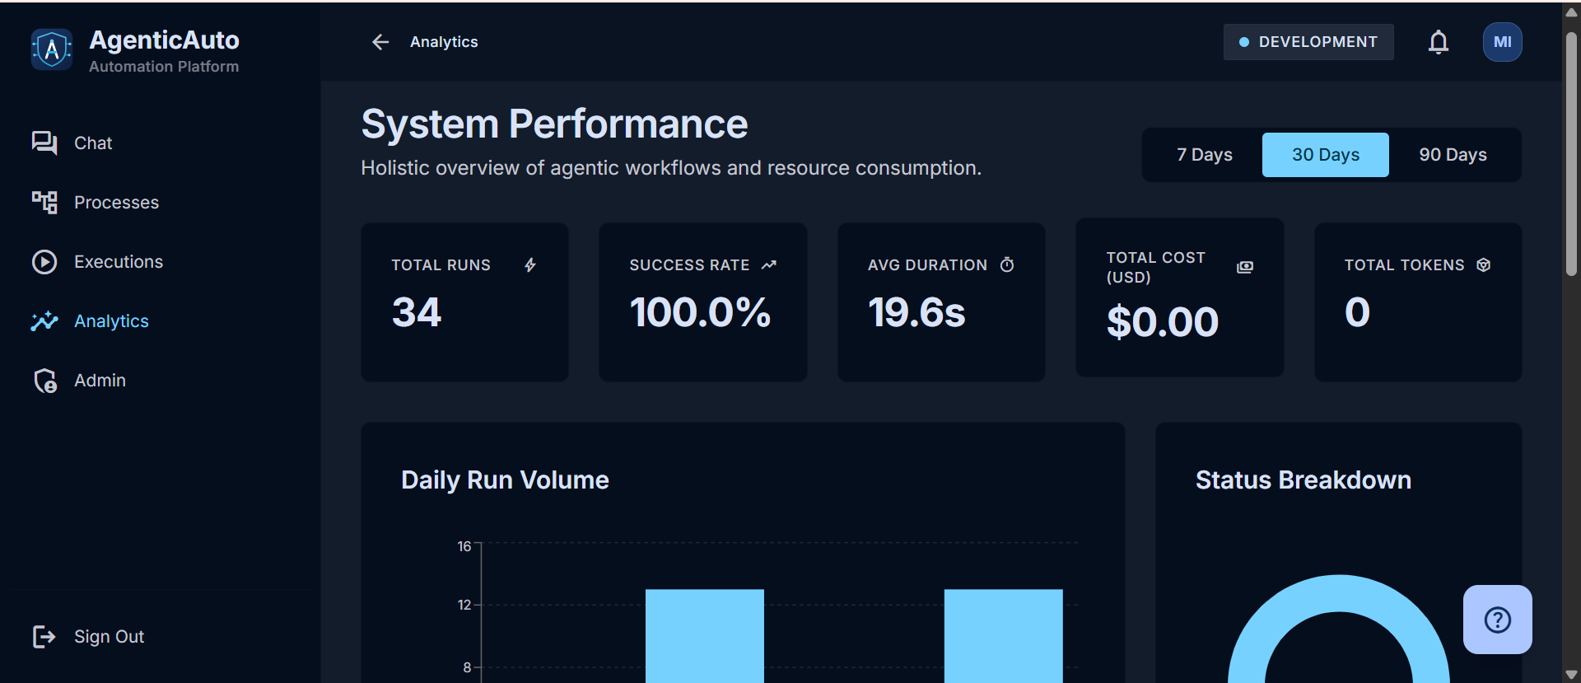
Task: Click the Analytics breadcrumb title
Action: click(x=444, y=42)
